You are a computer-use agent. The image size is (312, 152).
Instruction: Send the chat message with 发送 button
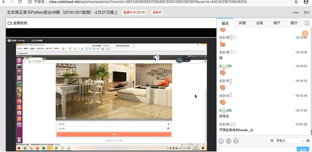coord(303,150)
